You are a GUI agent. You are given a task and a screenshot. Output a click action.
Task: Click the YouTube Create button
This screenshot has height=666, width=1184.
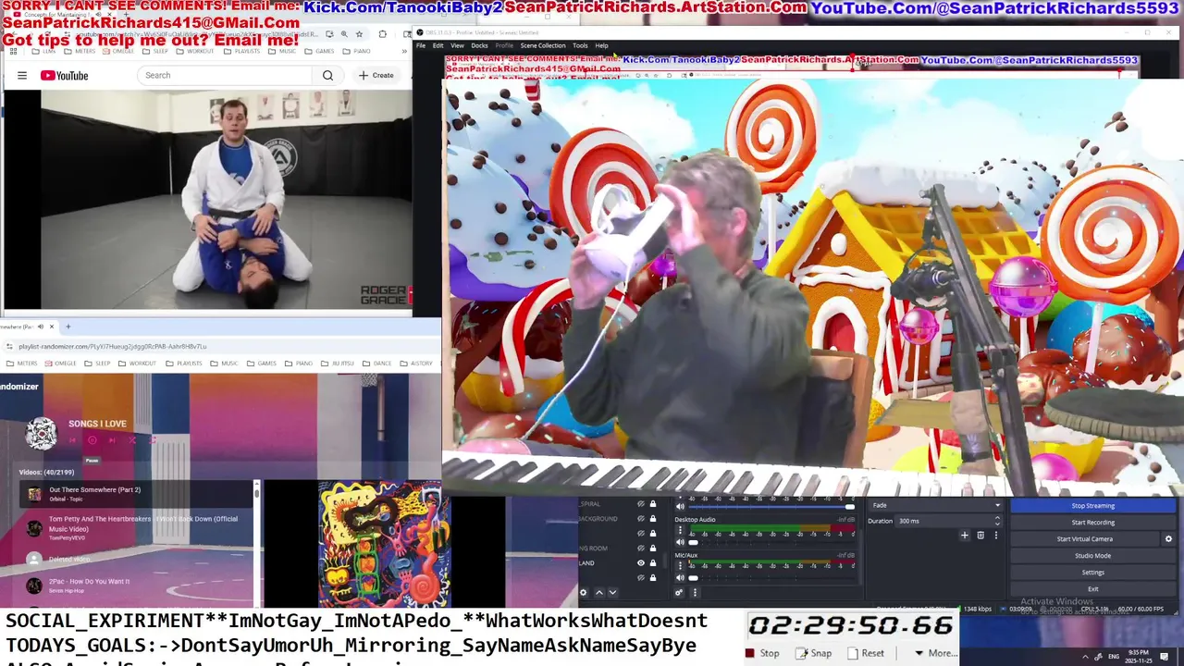376,76
